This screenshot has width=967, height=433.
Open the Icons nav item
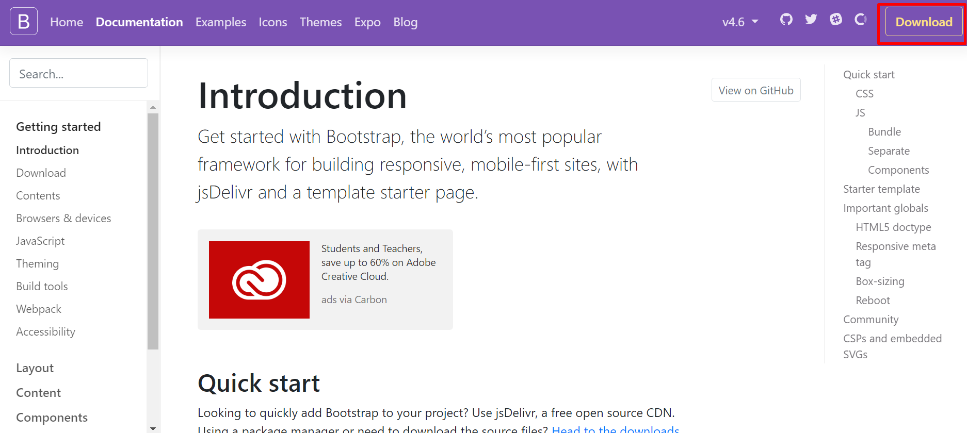pos(273,22)
